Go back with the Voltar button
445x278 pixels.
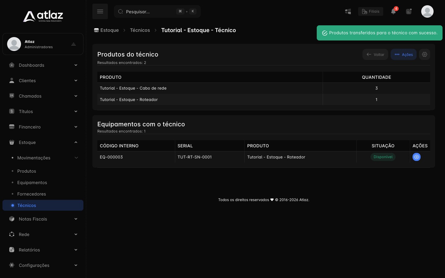375,54
